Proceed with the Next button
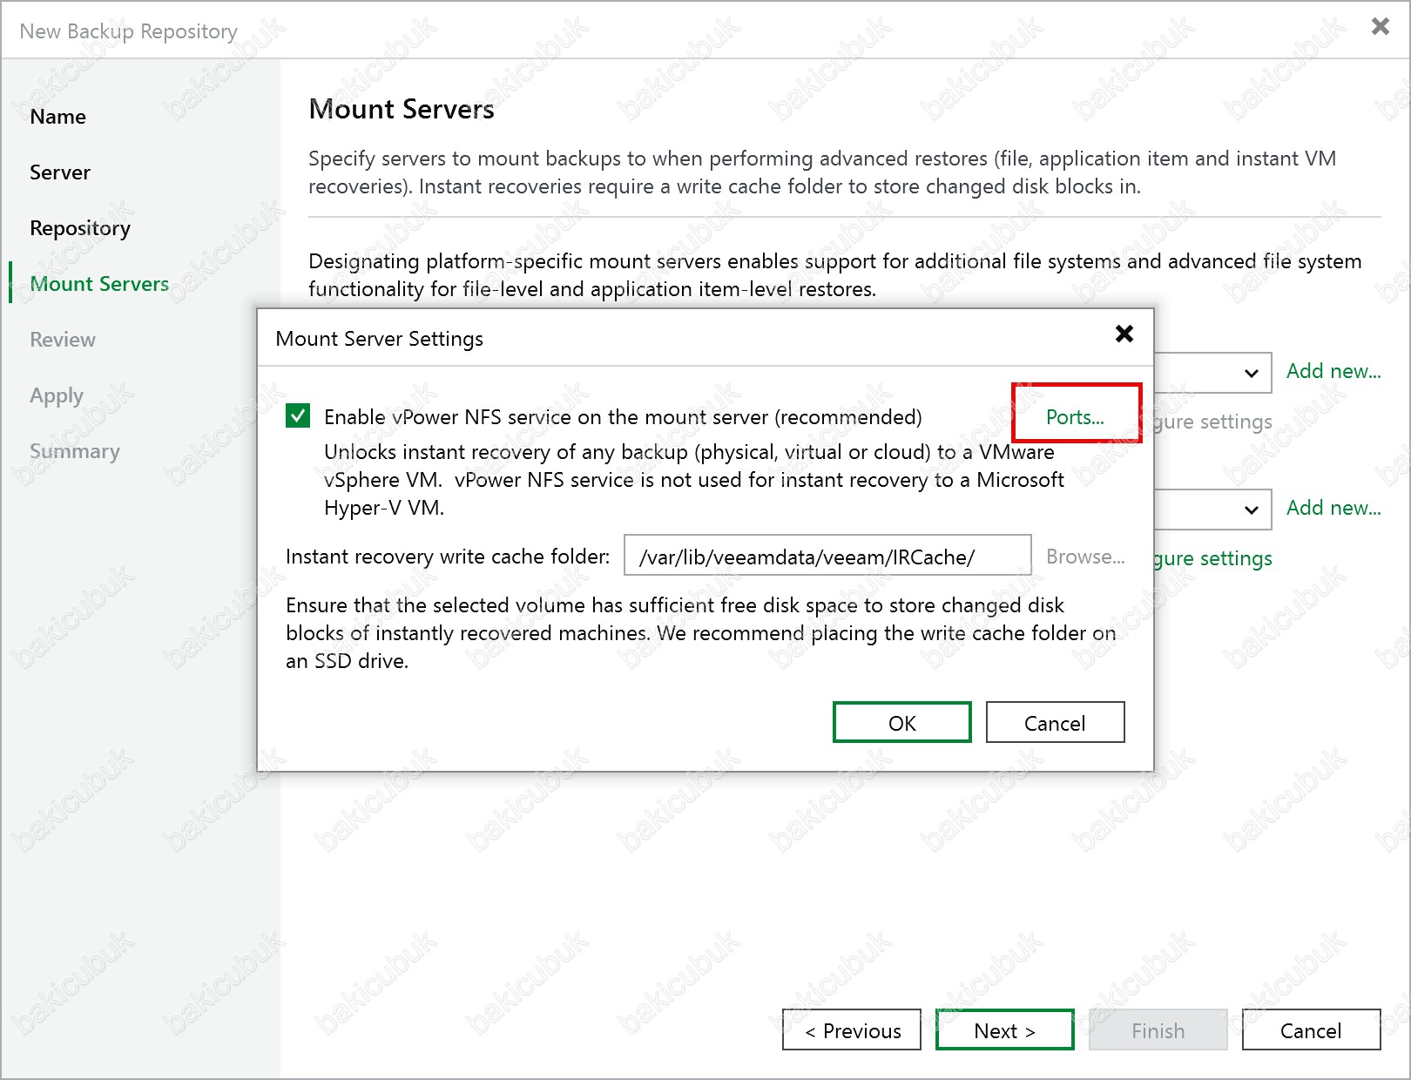The height and width of the screenshot is (1080, 1411). (1004, 1030)
